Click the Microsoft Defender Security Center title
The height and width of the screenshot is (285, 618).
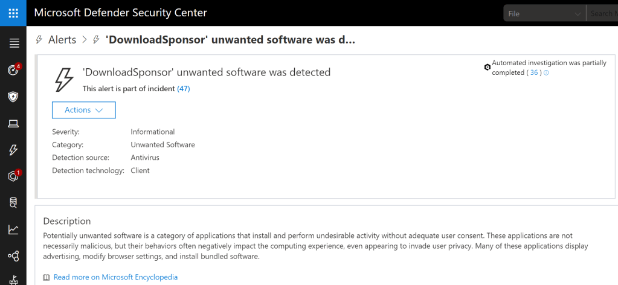(121, 13)
